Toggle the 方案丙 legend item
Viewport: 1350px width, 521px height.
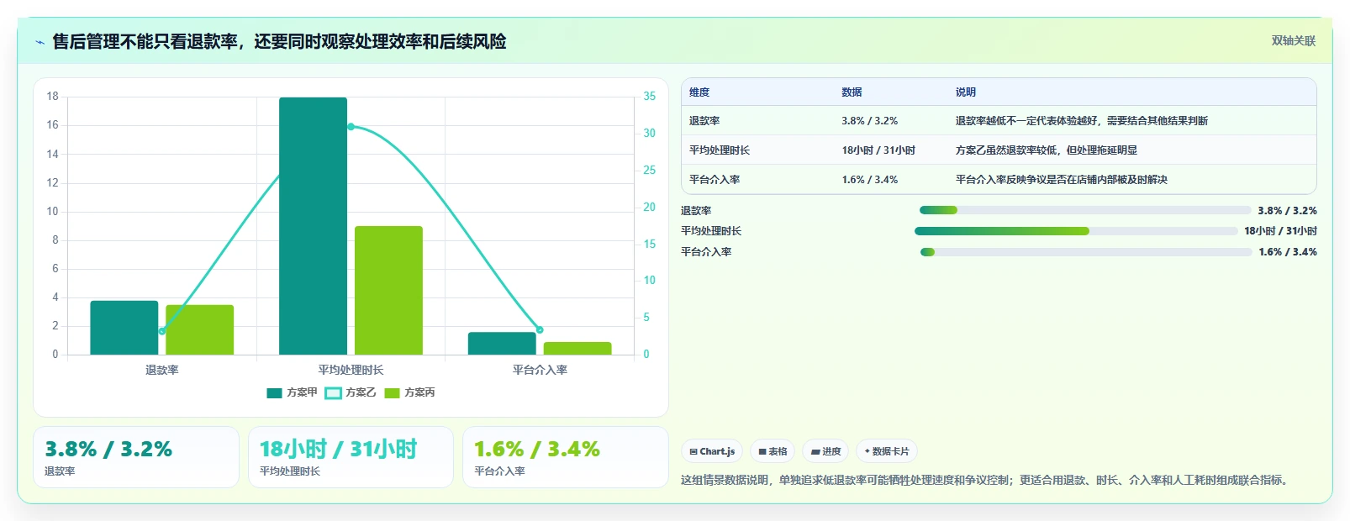[x=409, y=392]
